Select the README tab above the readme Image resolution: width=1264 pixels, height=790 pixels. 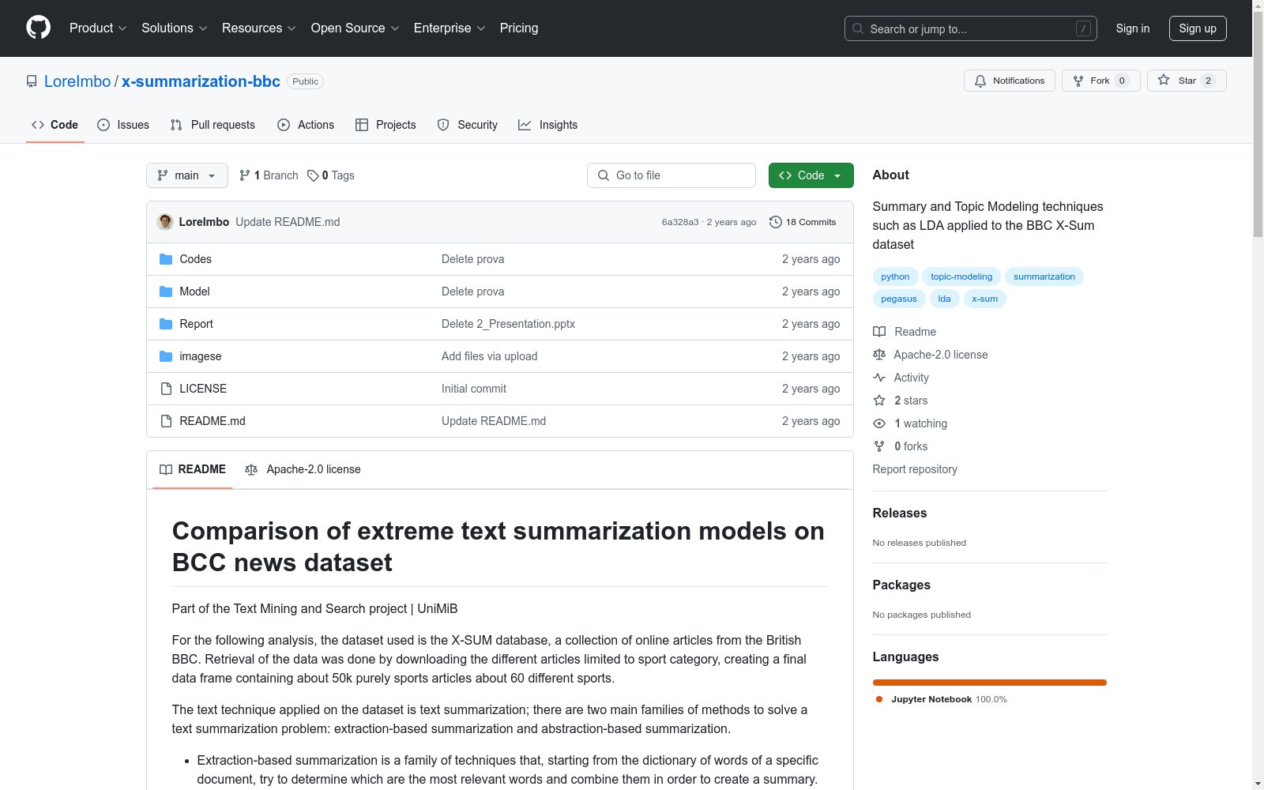click(193, 469)
